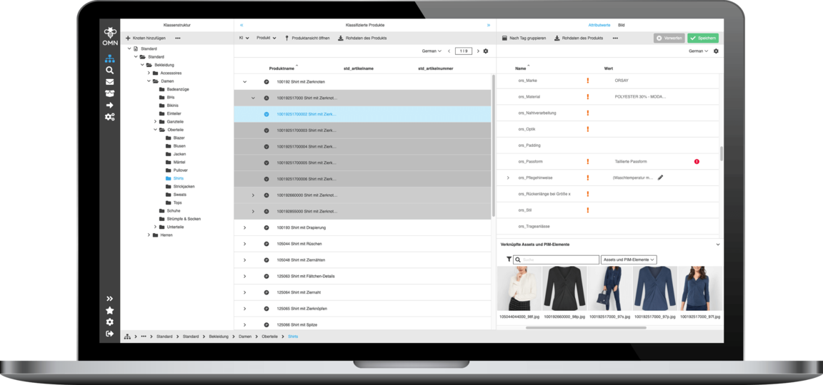Open the Assets und PIM-Elemente dropdown

click(629, 260)
